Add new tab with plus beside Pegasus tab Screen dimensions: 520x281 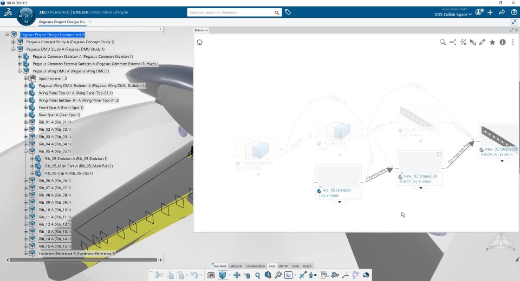[90, 22]
